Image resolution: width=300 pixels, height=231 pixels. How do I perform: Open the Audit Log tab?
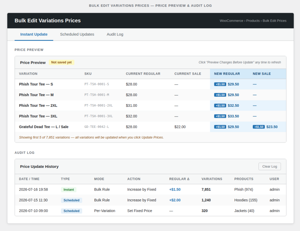(x=115, y=34)
